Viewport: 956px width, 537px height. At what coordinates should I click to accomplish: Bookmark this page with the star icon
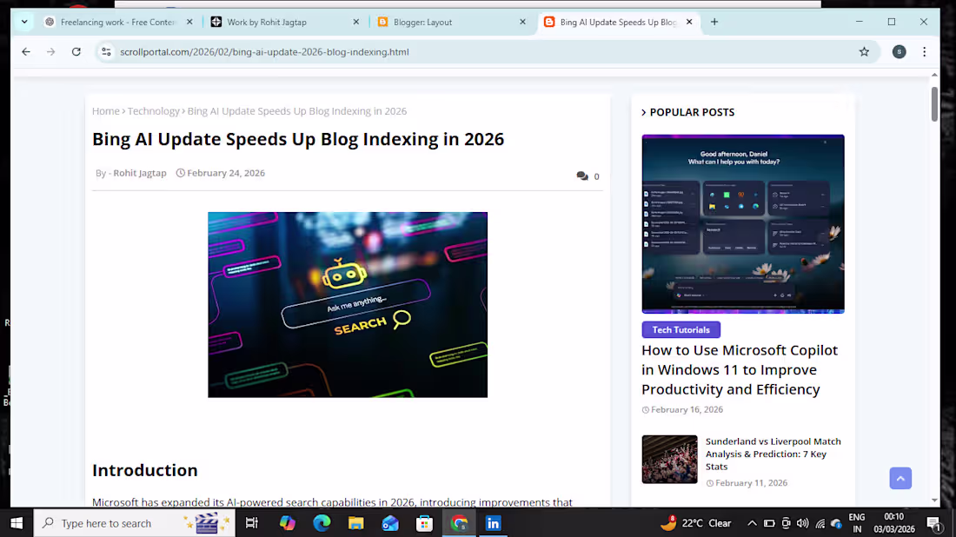pyautogui.click(x=864, y=52)
